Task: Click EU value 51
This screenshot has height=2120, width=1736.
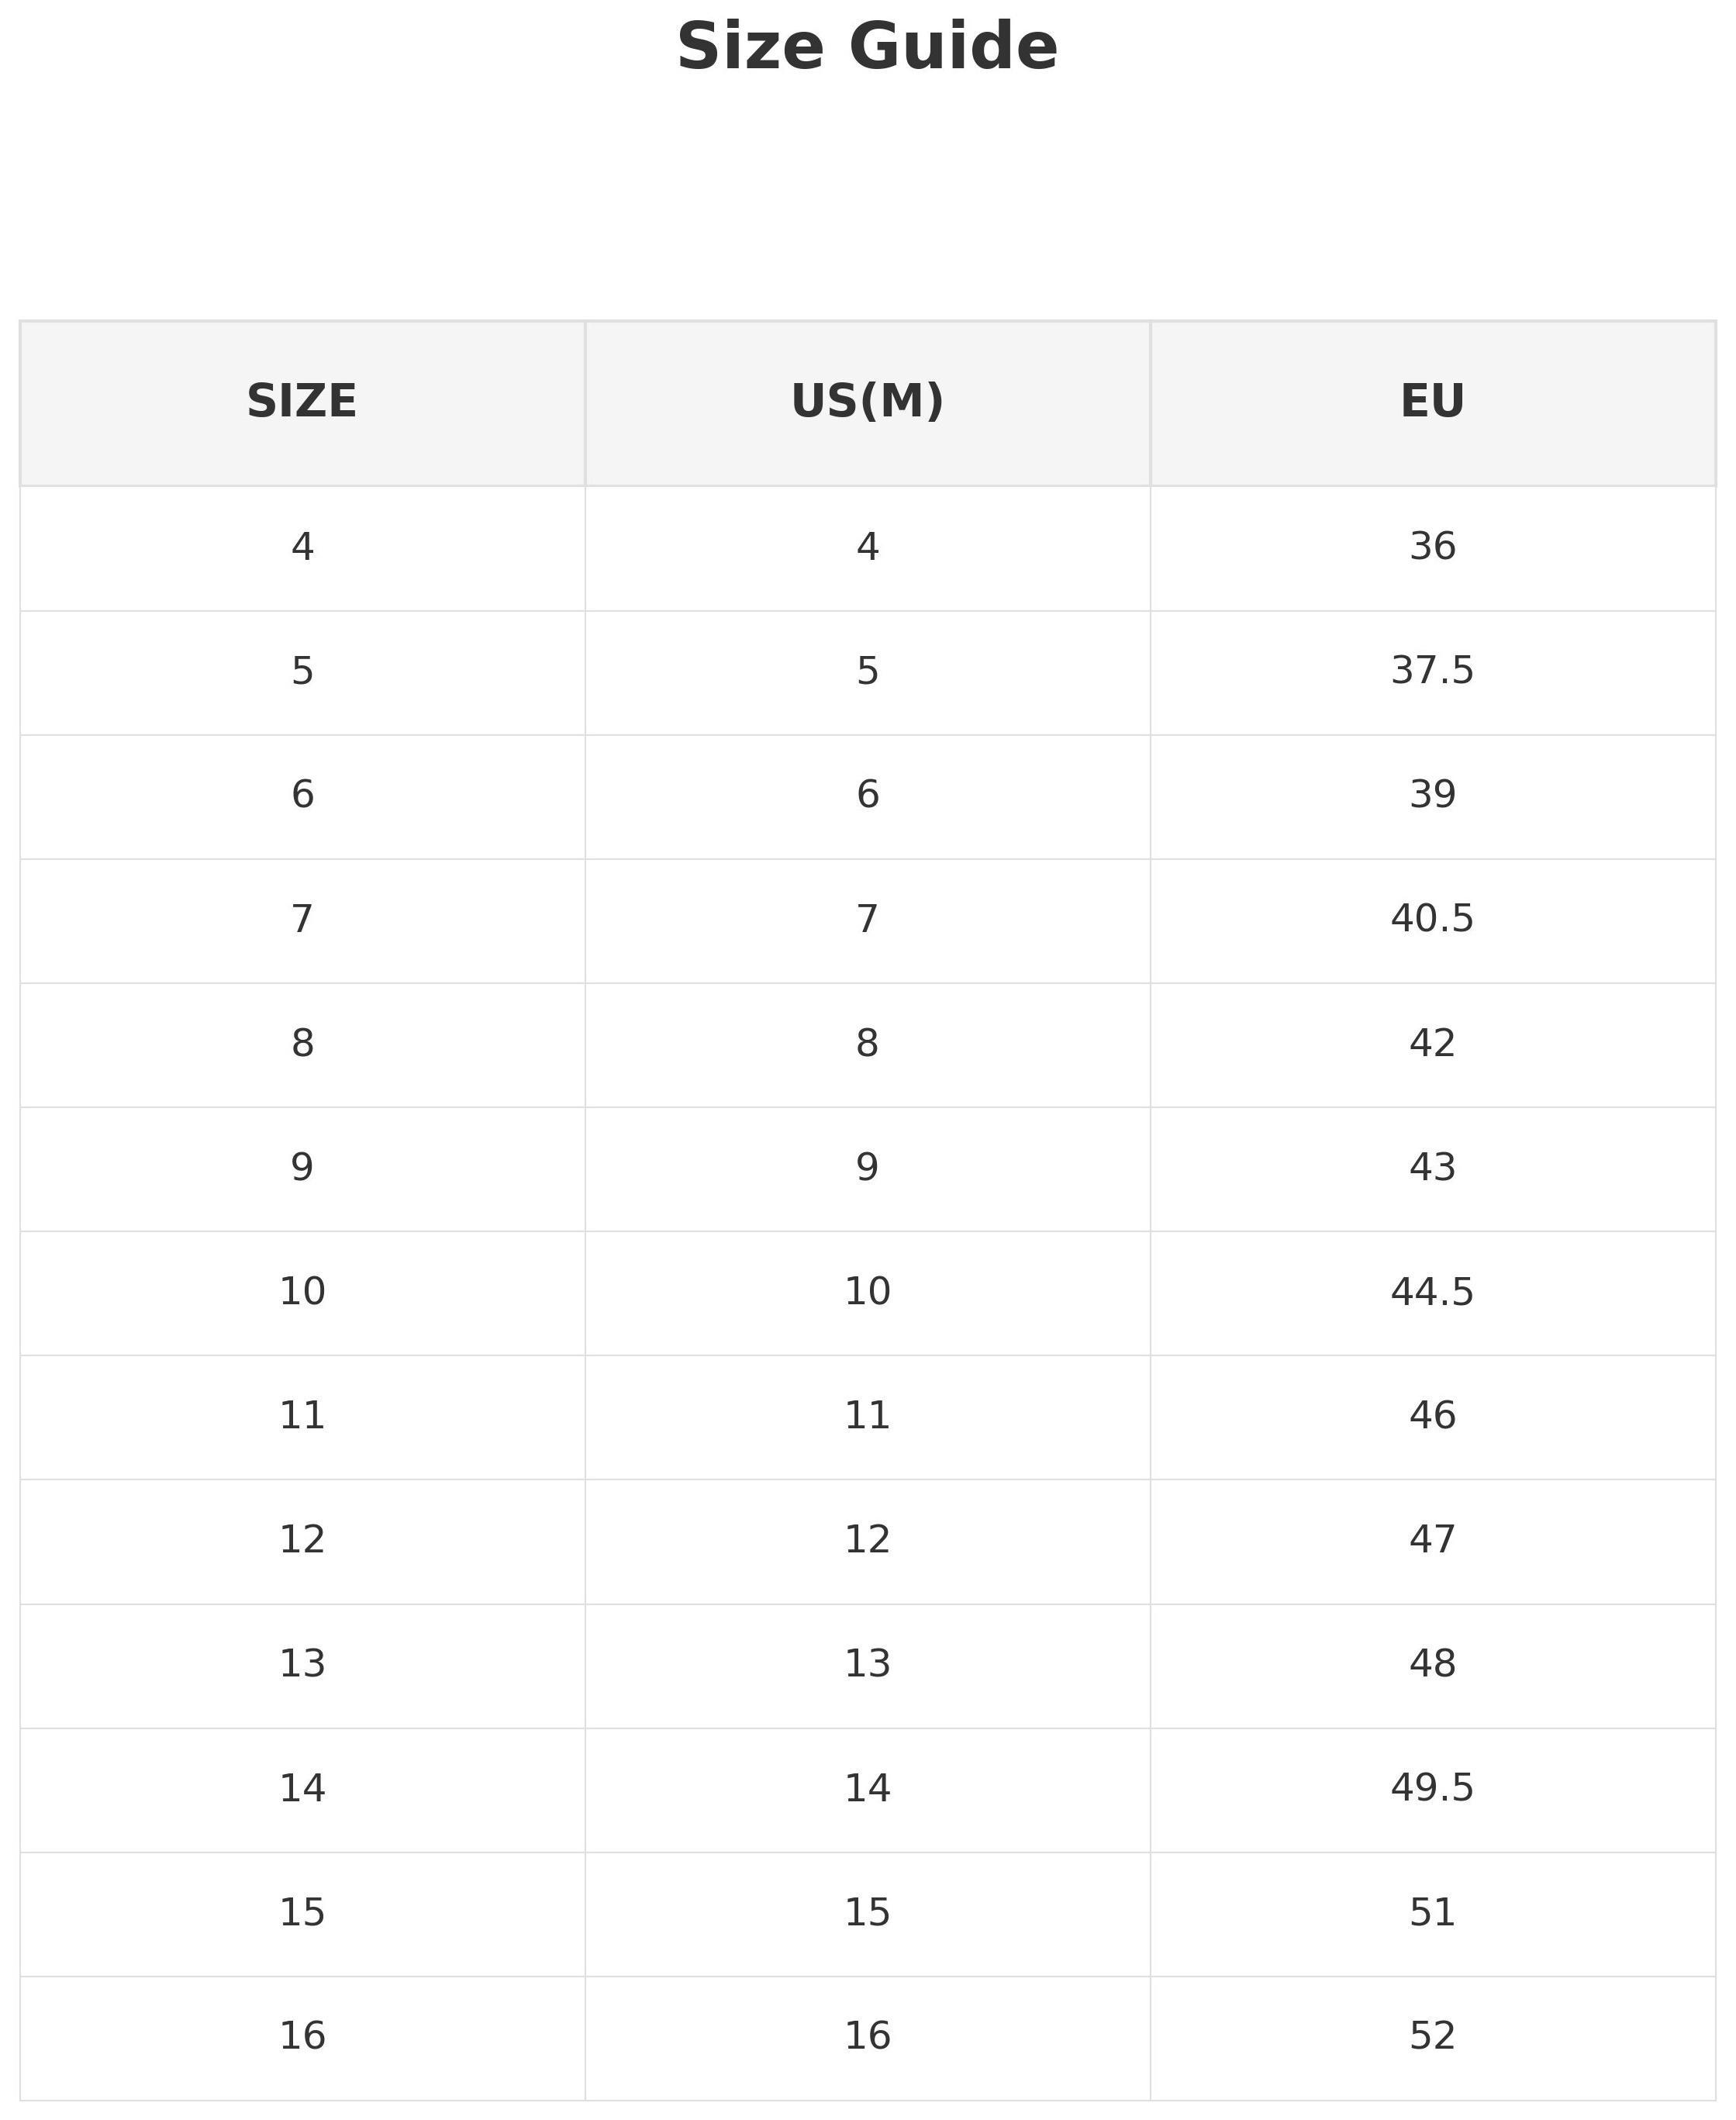Action: point(1432,1912)
